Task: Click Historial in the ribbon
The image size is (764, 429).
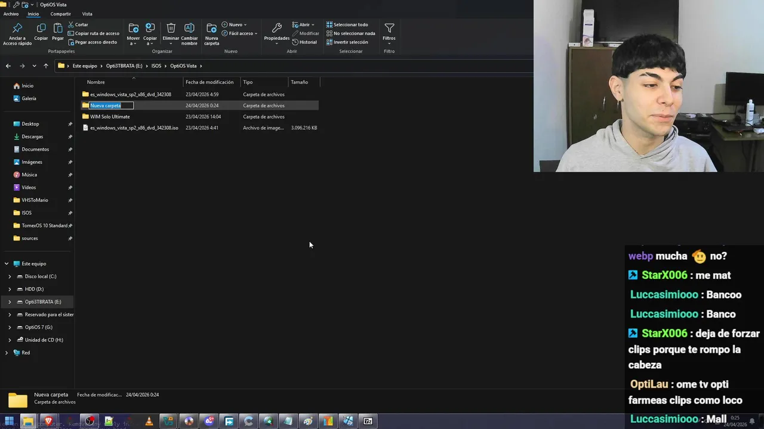Action: [304, 42]
